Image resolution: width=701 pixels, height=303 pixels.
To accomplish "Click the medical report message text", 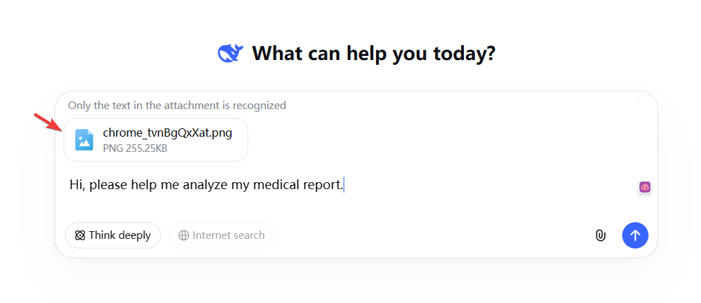I will point(206,184).
